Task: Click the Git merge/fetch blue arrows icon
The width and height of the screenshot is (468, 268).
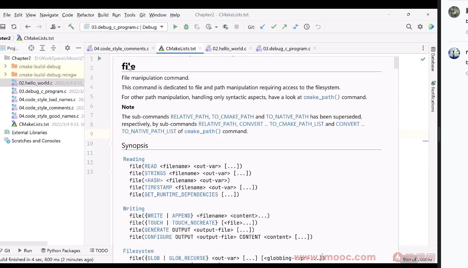Action: [x=296, y=27]
